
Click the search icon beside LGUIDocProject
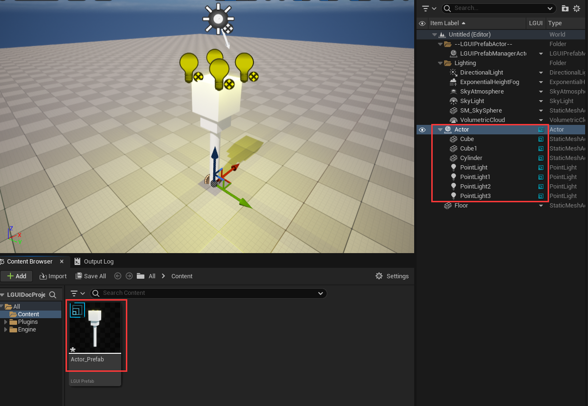(53, 295)
